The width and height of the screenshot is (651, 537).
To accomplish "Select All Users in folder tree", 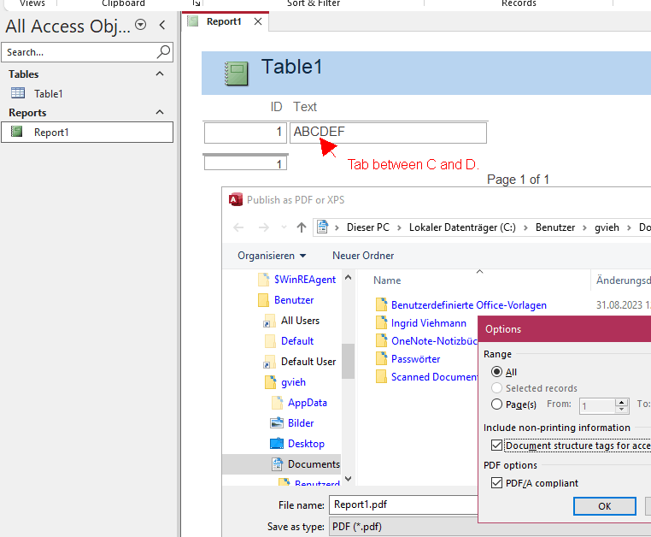I will pyautogui.click(x=292, y=321).
